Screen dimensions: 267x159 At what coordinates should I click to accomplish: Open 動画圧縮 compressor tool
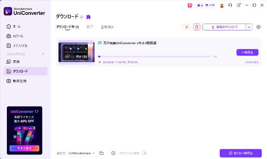[x=26, y=81]
